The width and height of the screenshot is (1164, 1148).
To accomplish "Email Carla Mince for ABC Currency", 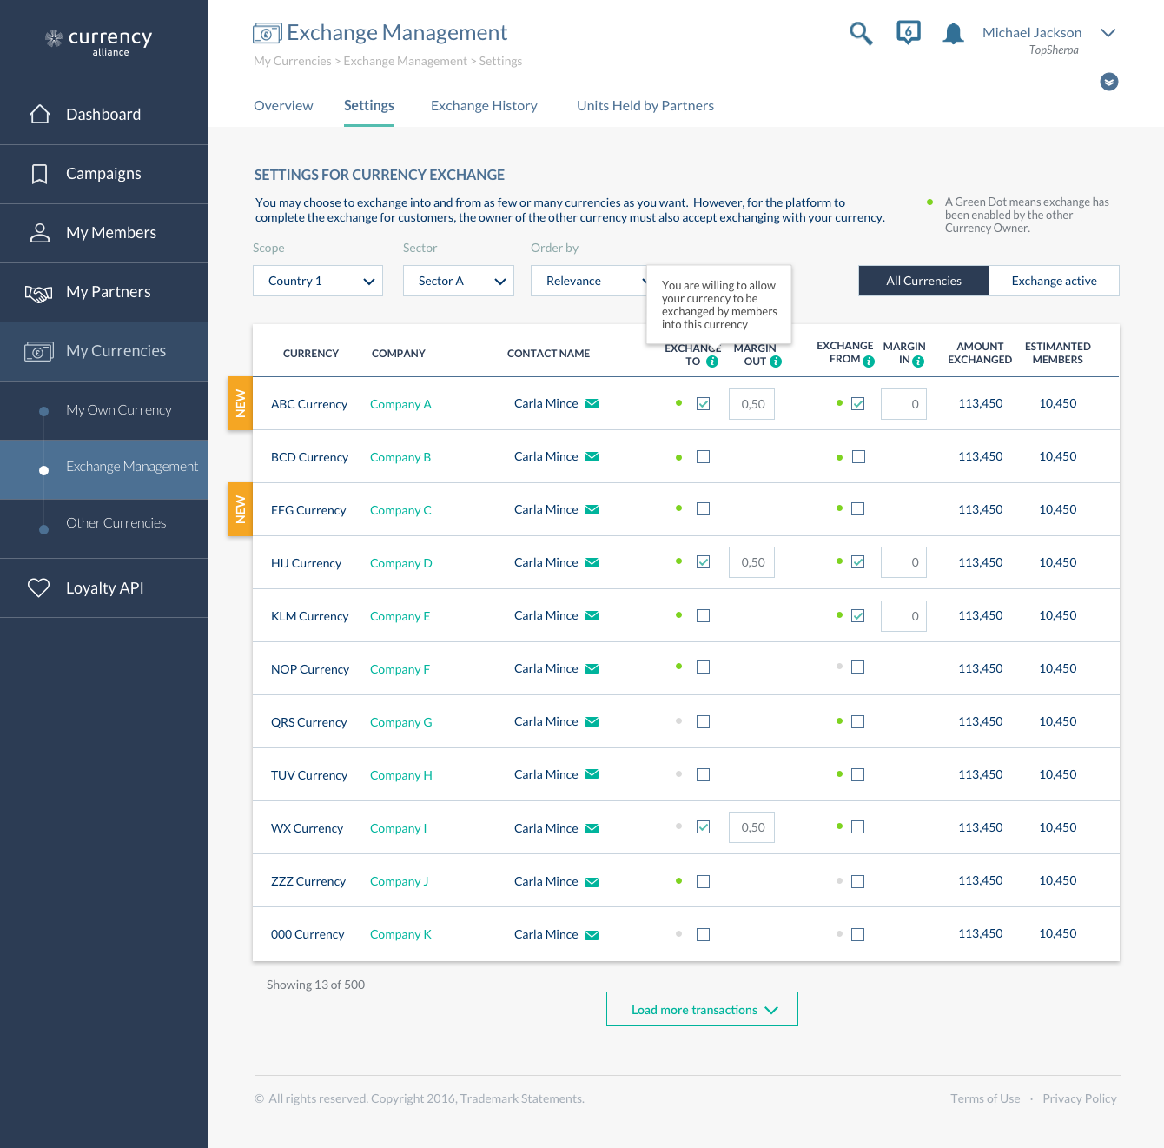I will coord(592,403).
